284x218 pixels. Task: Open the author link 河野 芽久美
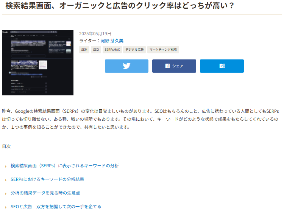(x=112, y=40)
